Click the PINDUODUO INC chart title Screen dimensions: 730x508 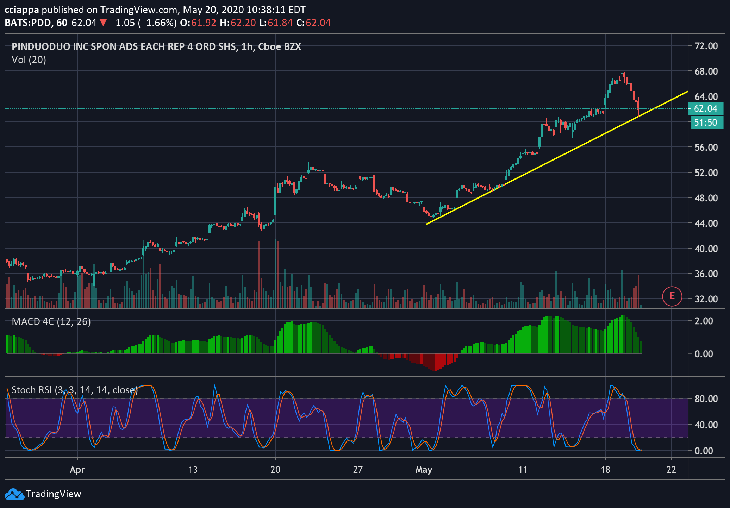click(156, 47)
